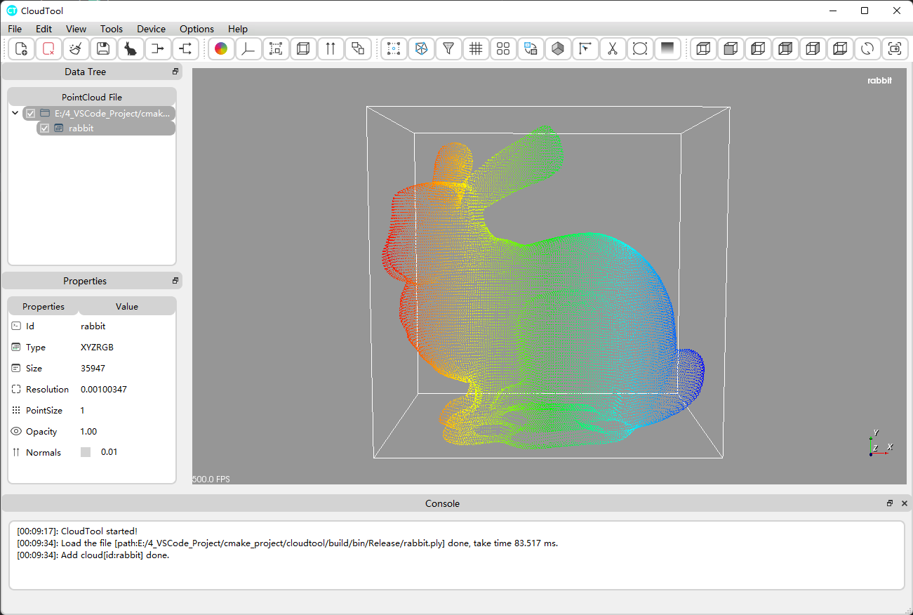The height and width of the screenshot is (615, 913).
Task: Click the XYZ orientation axes widget
Action: click(x=880, y=443)
